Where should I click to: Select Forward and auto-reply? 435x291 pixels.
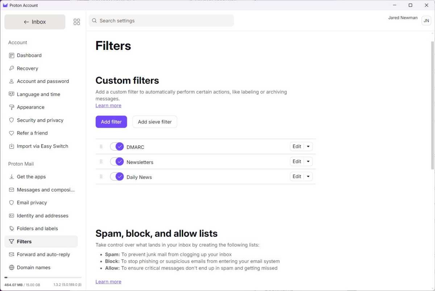41,254
